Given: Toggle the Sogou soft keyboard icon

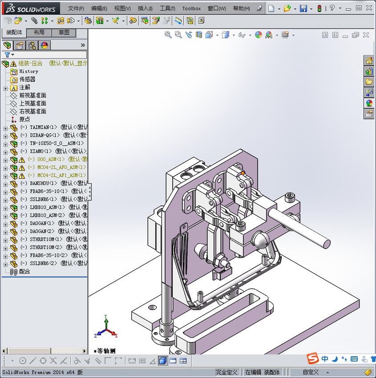Looking at the screenshot, I should [x=354, y=359].
